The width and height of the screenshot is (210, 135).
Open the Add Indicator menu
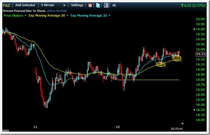25,5
